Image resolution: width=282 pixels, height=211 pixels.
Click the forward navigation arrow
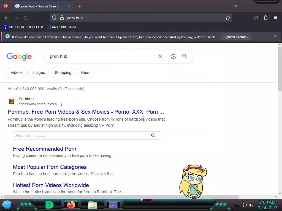pyautogui.click(x=17, y=18)
